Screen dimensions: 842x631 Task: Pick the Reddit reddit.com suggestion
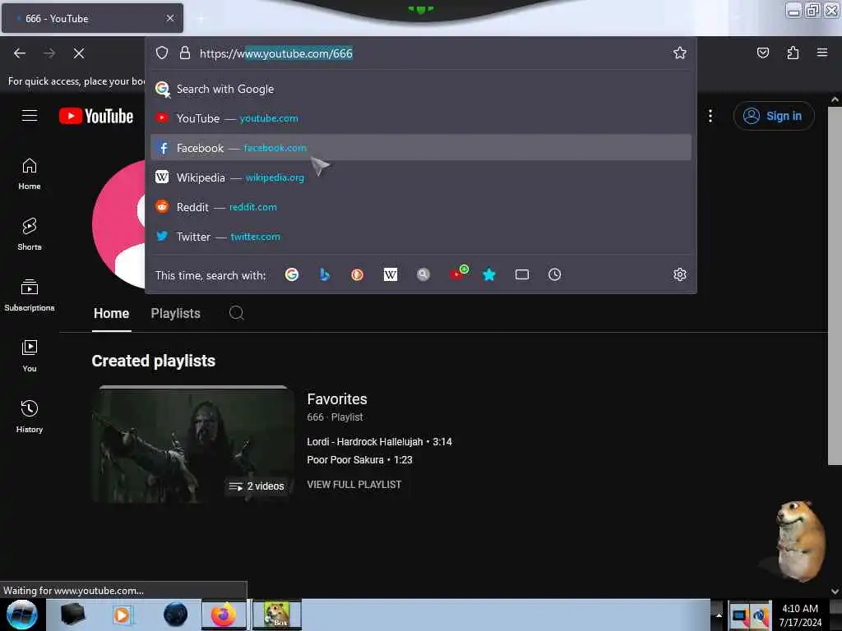(421, 206)
